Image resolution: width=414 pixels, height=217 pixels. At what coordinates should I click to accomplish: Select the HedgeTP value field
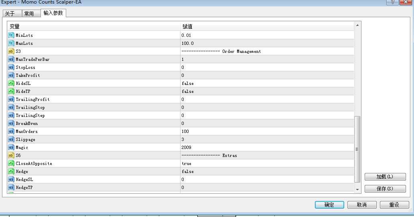pos(267,187)
